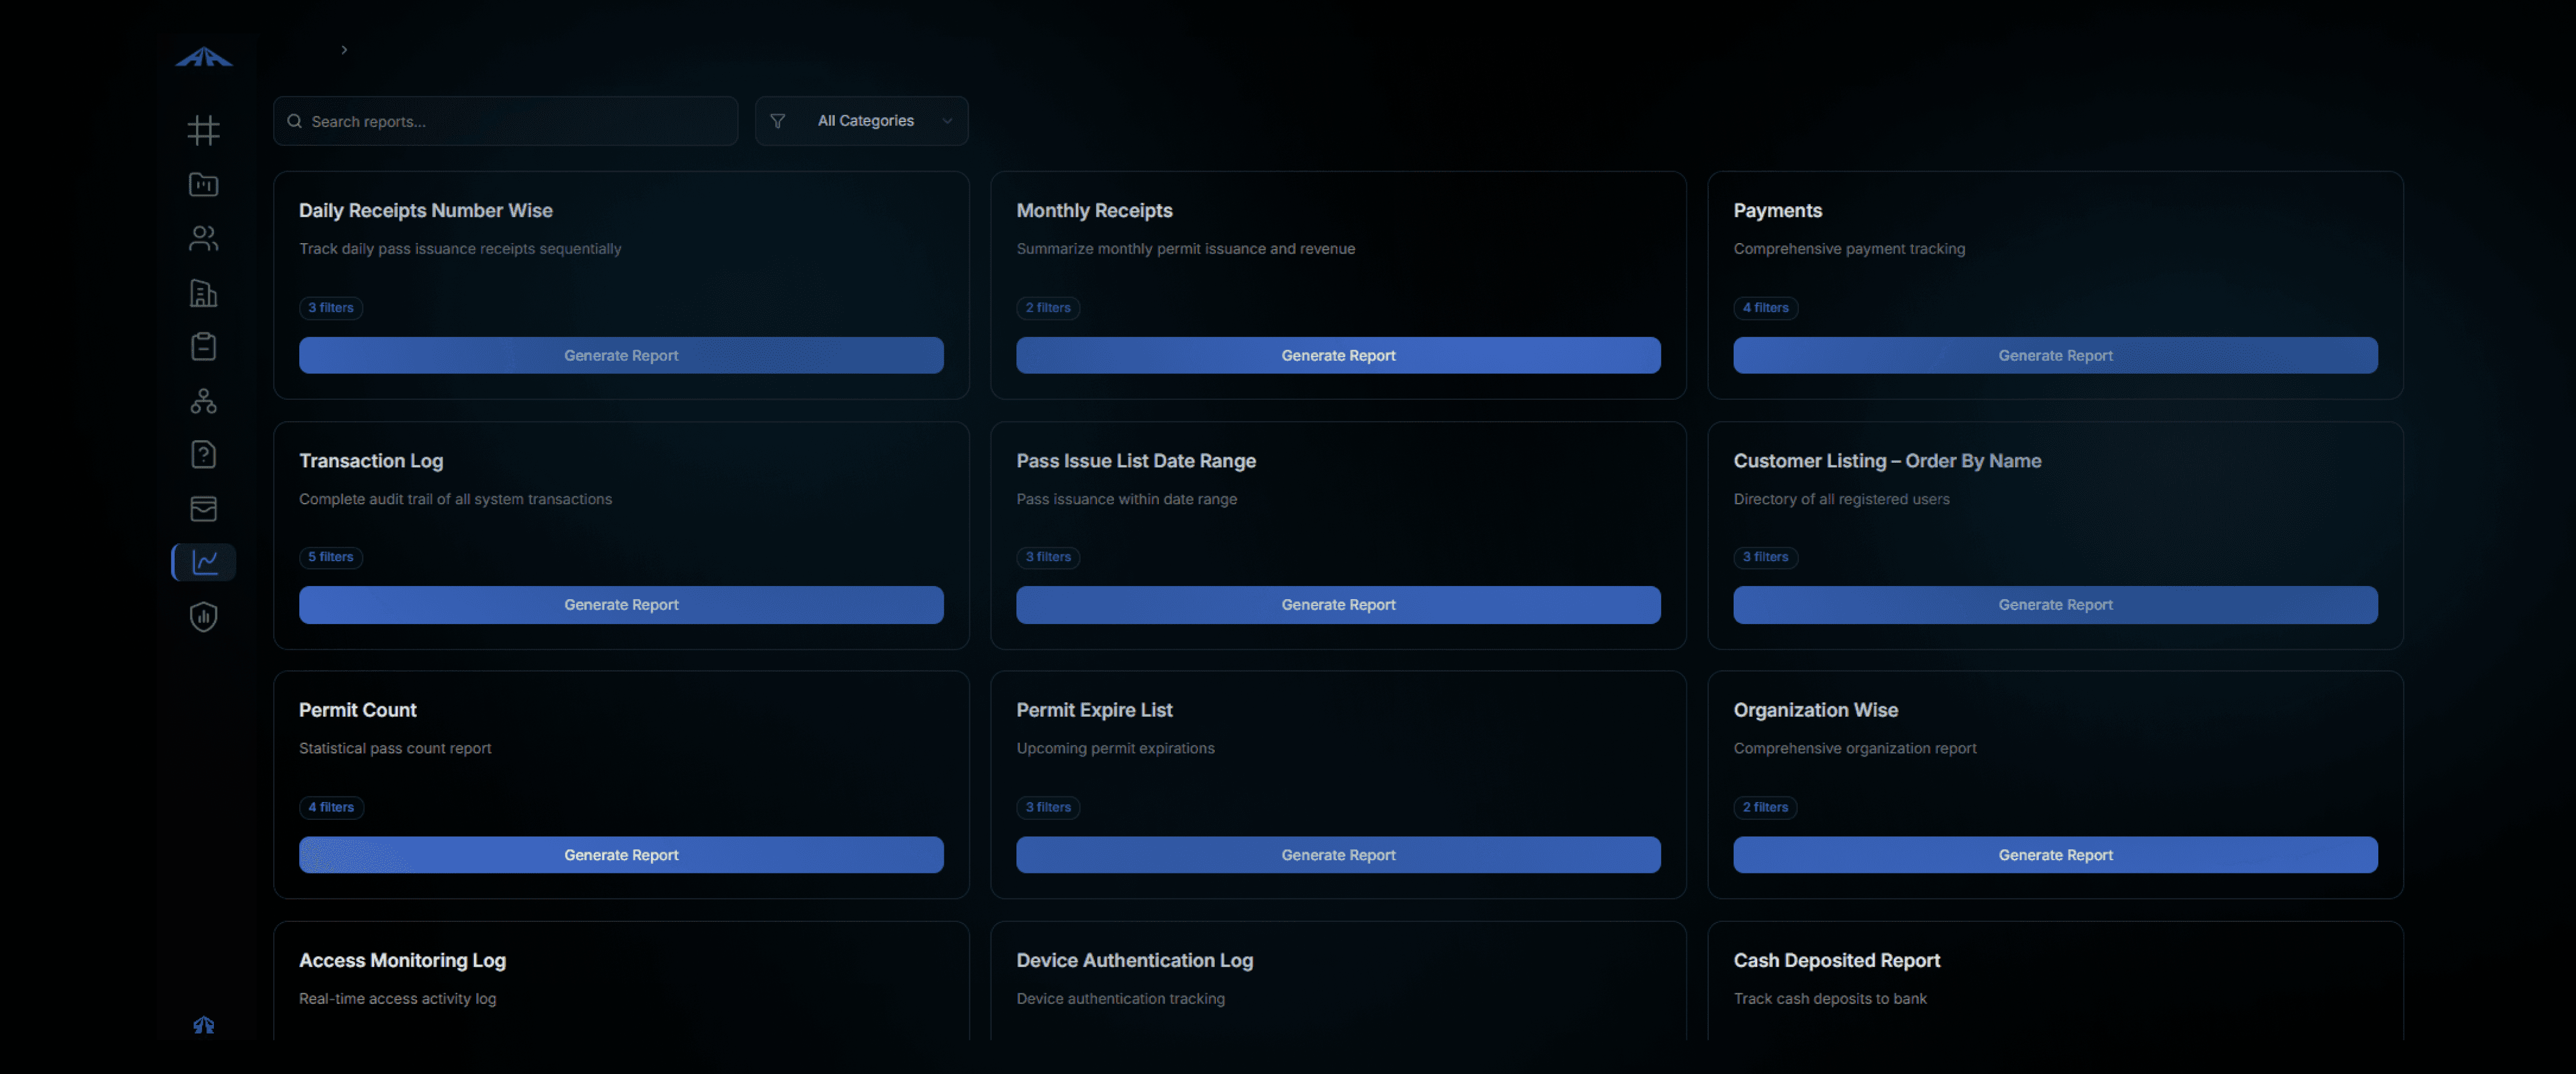Open the wallet sidebar icon
2576x1074 pixels.
(x=203, y=509)
